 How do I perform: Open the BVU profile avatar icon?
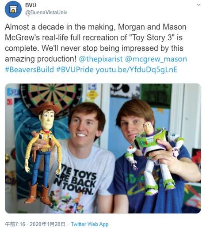coord(13,9)
